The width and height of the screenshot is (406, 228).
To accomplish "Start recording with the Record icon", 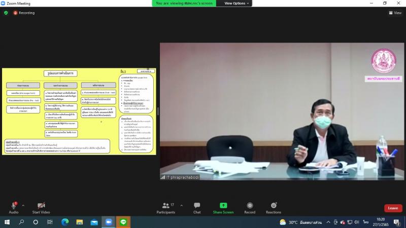I will 250,206.
